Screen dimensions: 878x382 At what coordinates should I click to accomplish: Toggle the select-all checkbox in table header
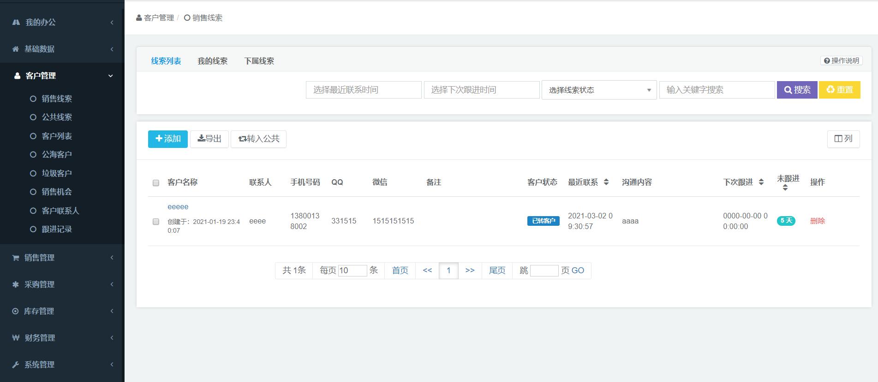pos(156,183)
